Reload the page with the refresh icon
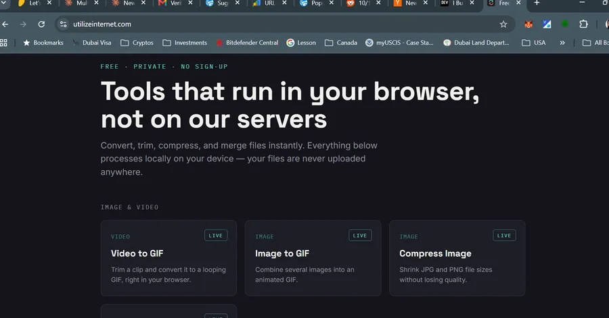 click(x=41, y=24)
